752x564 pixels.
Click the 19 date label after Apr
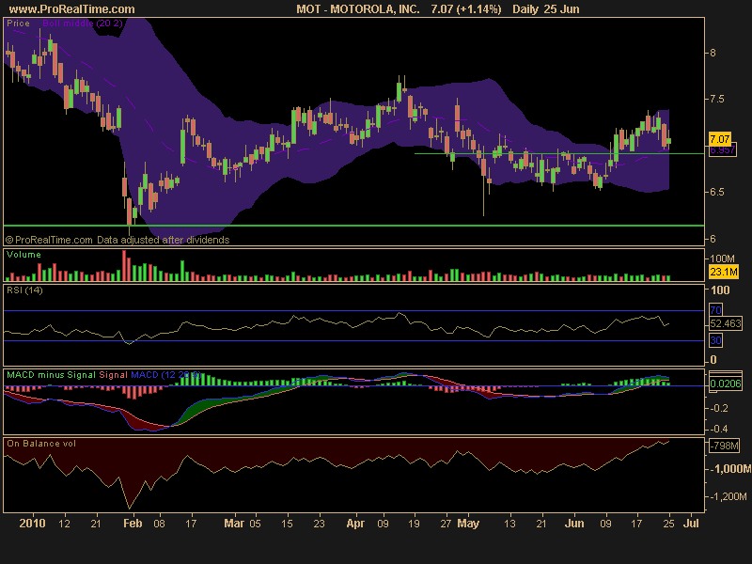tap(414, 524)
